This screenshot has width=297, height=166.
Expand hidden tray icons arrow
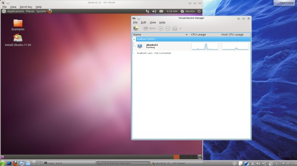coord(283,163)
